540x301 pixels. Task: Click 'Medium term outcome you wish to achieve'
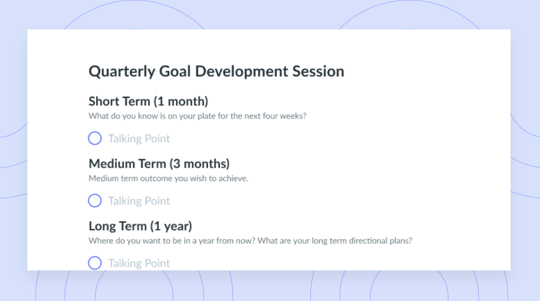click(168, 178)
